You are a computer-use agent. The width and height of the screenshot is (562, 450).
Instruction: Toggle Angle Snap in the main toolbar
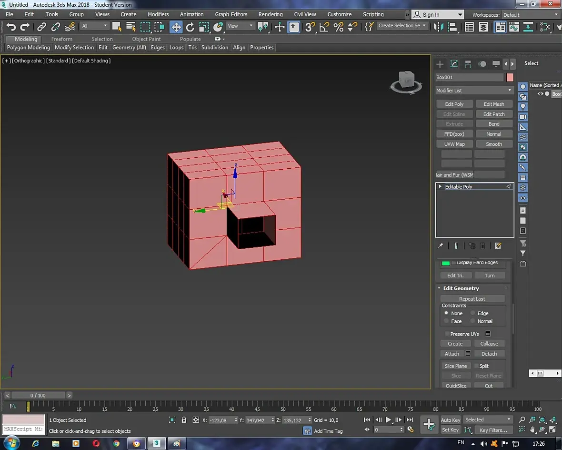324,27
